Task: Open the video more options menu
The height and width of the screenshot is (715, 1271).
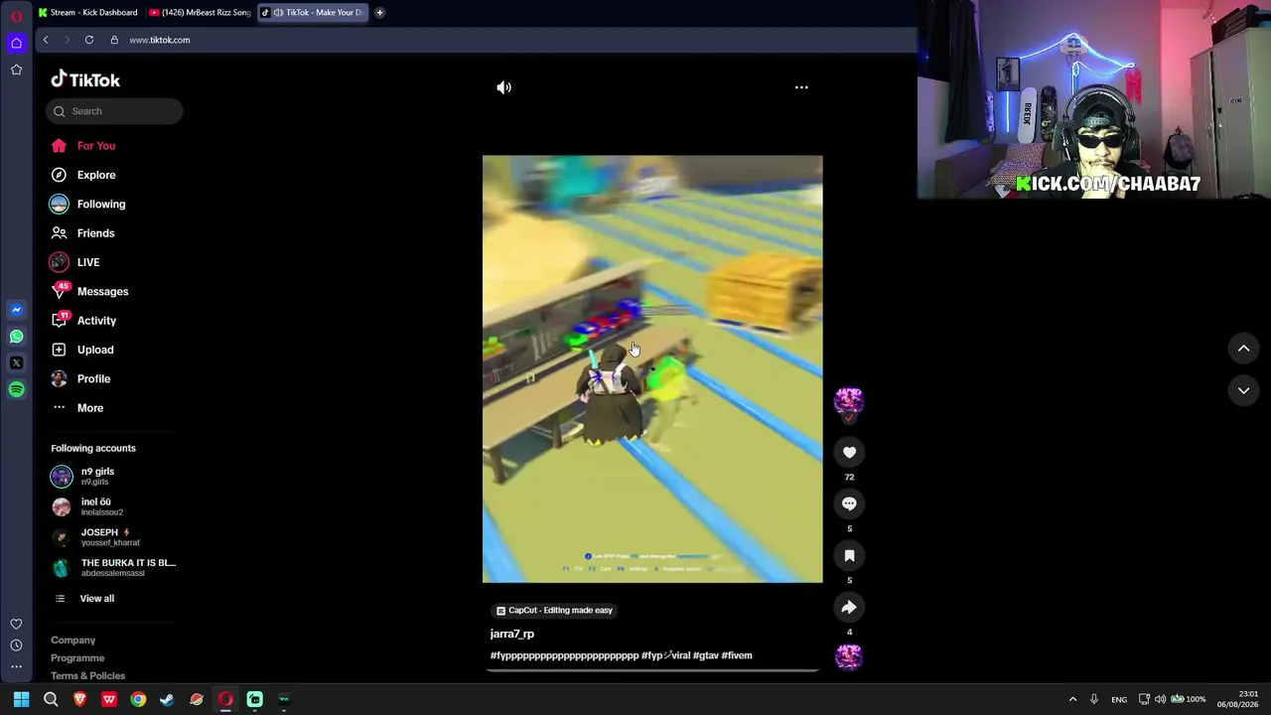Action: (801, 87)
